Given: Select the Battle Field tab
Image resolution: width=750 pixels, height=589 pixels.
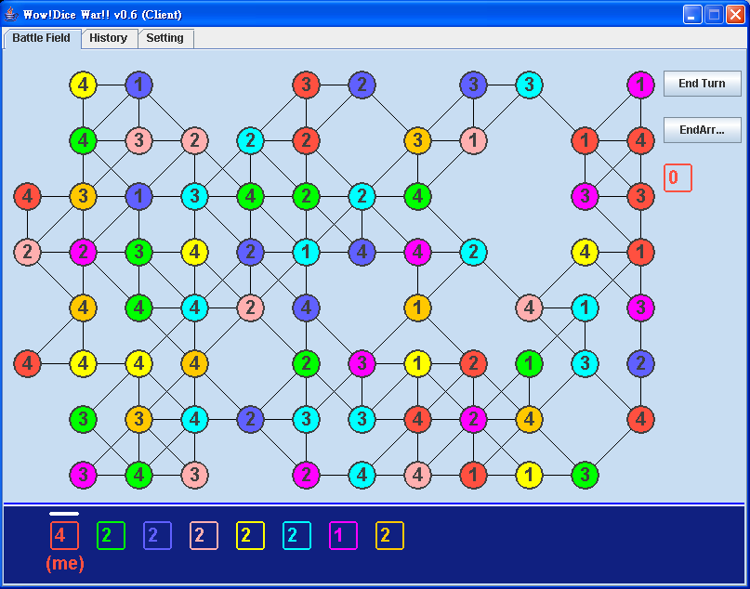Looking at the screenshot, I should pyautogui.click(x=42, y=38).
